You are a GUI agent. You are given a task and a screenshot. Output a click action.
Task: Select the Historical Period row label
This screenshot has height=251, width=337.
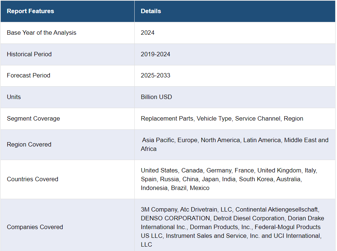pos(29,54)
